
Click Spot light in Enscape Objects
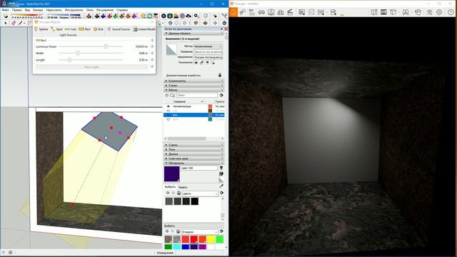[57, 29]
